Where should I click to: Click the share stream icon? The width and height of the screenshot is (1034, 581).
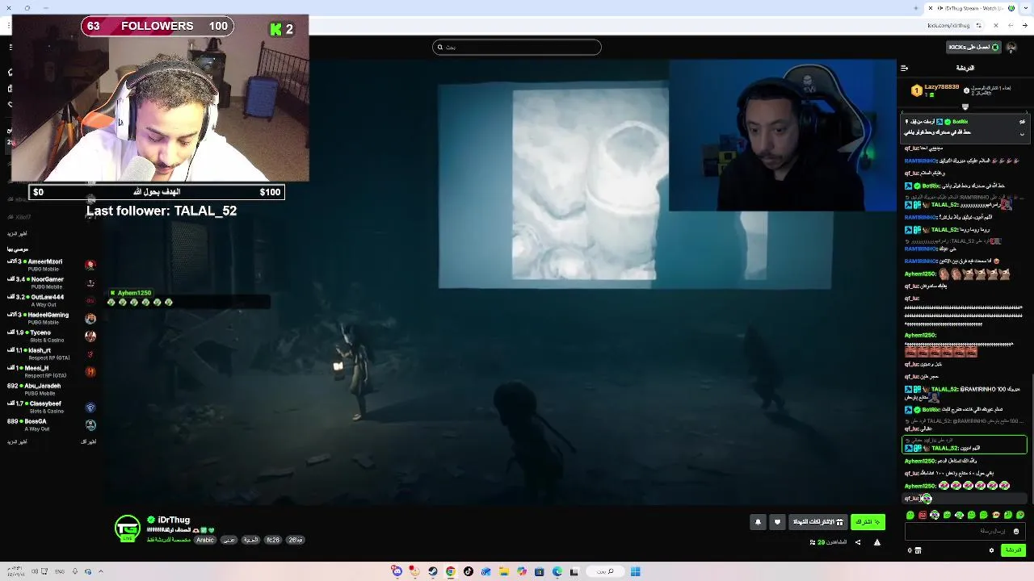858,542
